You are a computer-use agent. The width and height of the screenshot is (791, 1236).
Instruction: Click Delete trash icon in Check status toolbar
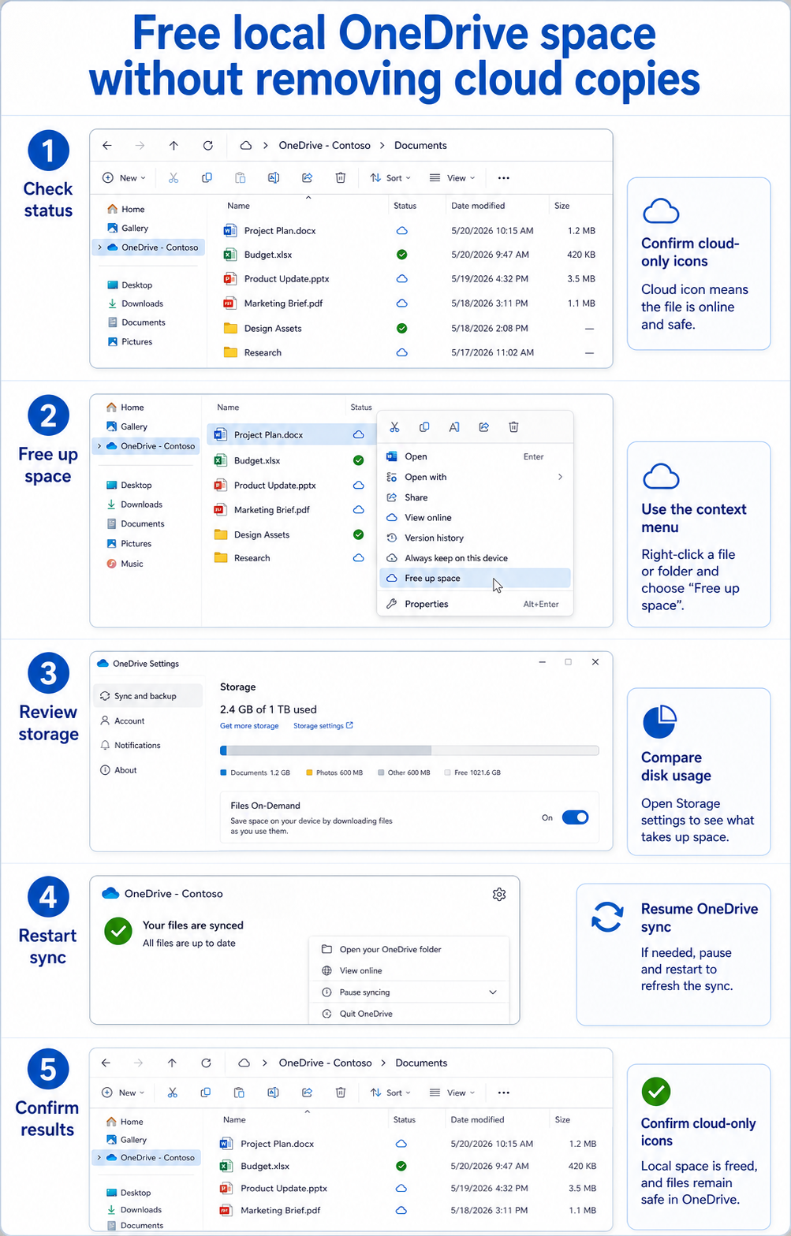pos(341,178)
